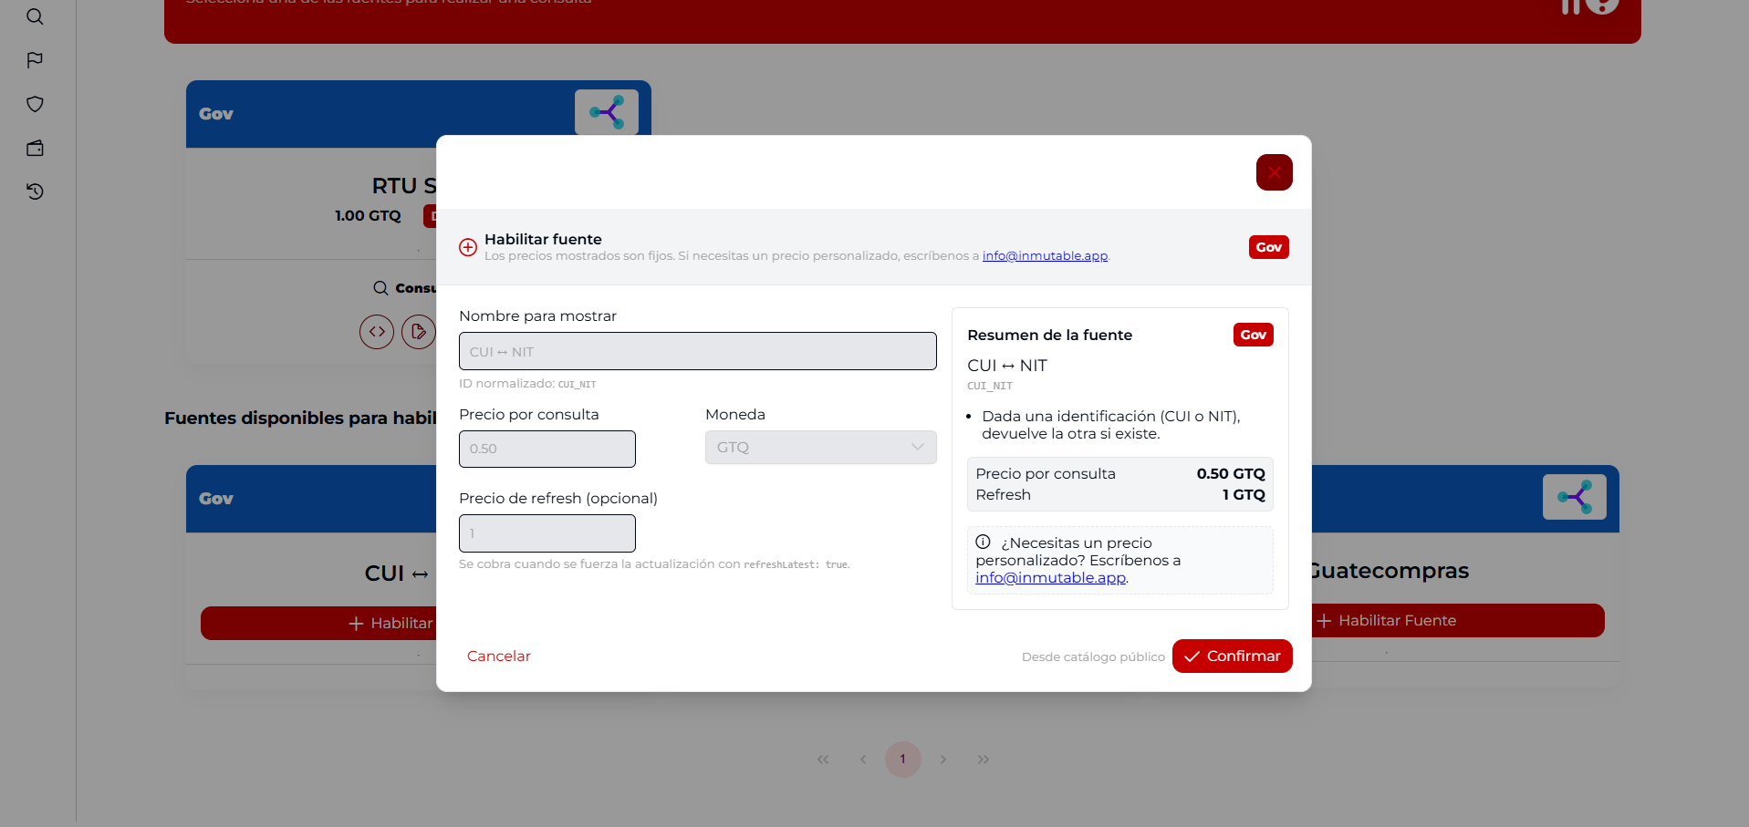The height and width of the screenshot is (827, 1749).
Task: Click the Cancelar button
Action: coord(498,656)
